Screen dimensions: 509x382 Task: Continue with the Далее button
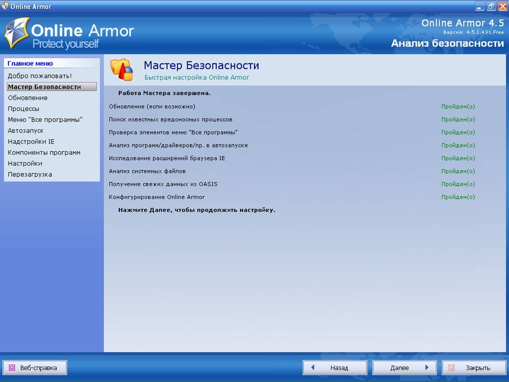point(405,368)
